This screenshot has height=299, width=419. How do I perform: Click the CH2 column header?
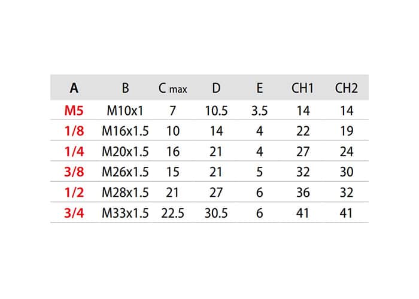coord(347,88)
